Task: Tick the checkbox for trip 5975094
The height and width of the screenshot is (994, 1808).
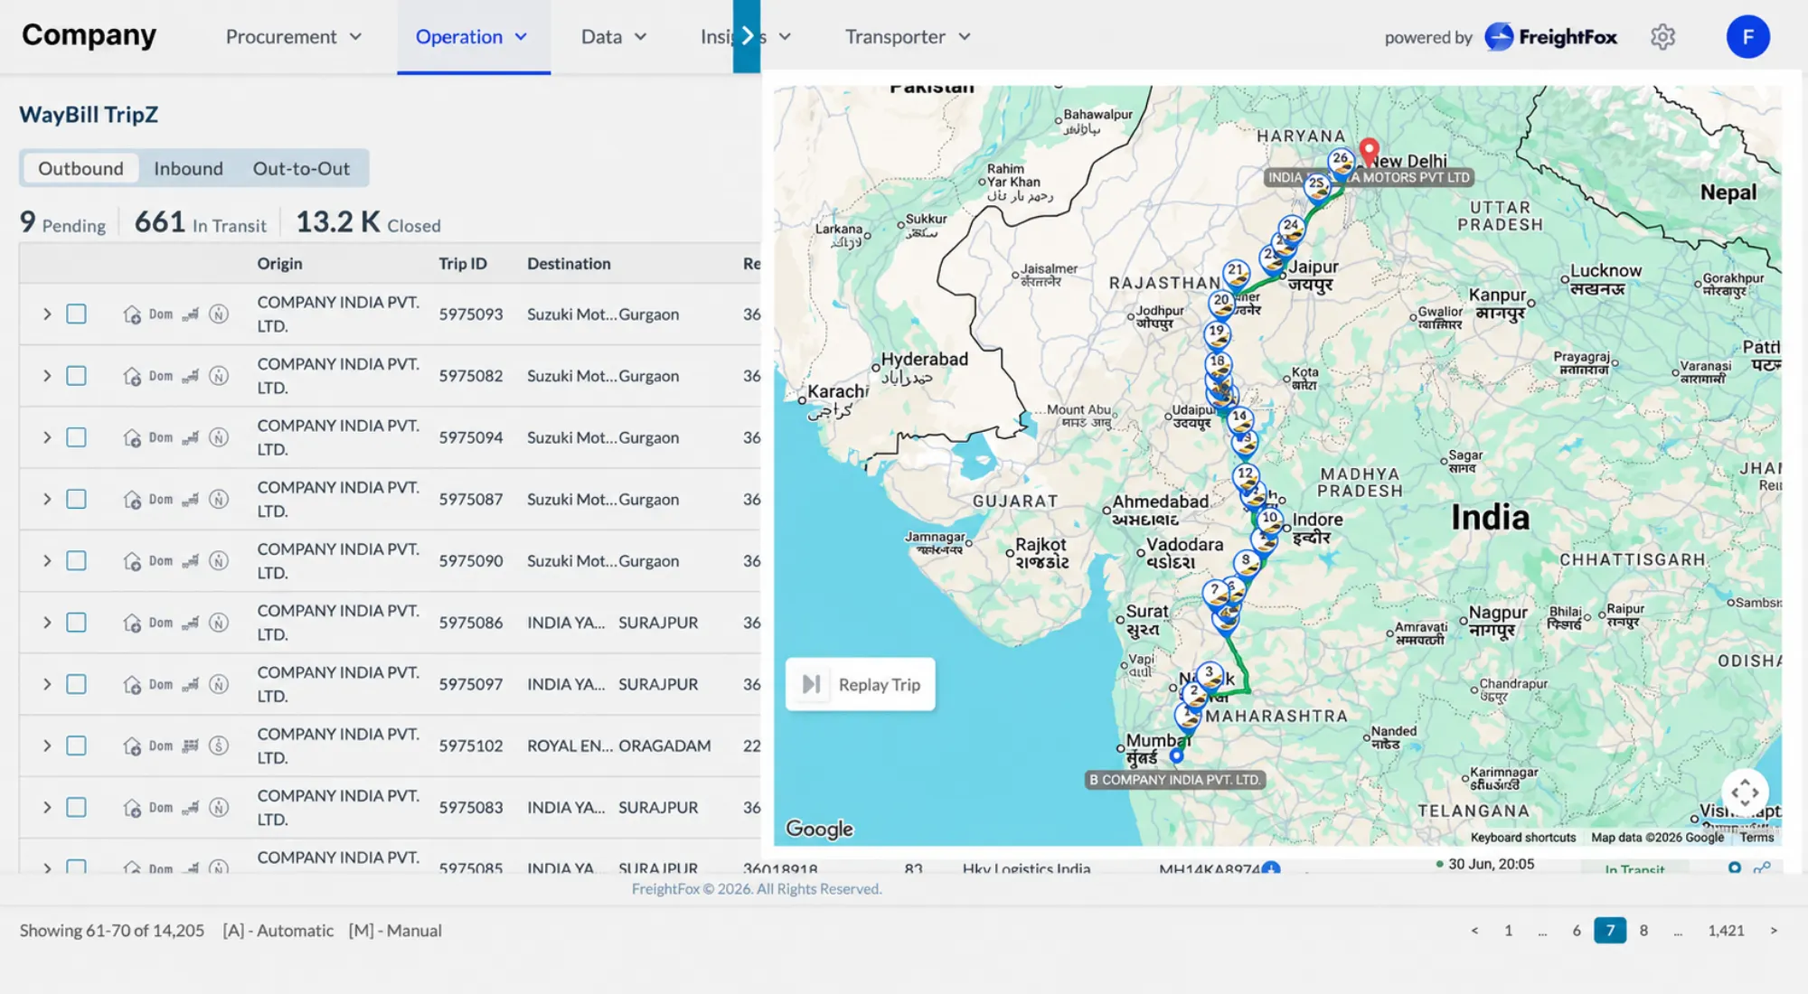Action: click(x=77, y=437)
